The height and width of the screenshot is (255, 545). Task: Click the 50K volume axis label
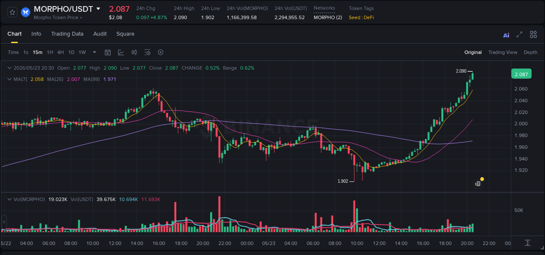click(x=519, y=210)
